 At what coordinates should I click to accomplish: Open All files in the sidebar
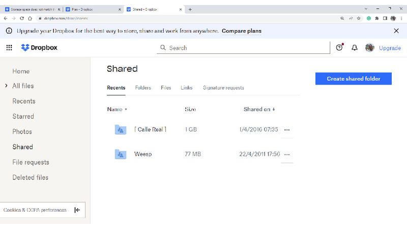pos(23,85)
